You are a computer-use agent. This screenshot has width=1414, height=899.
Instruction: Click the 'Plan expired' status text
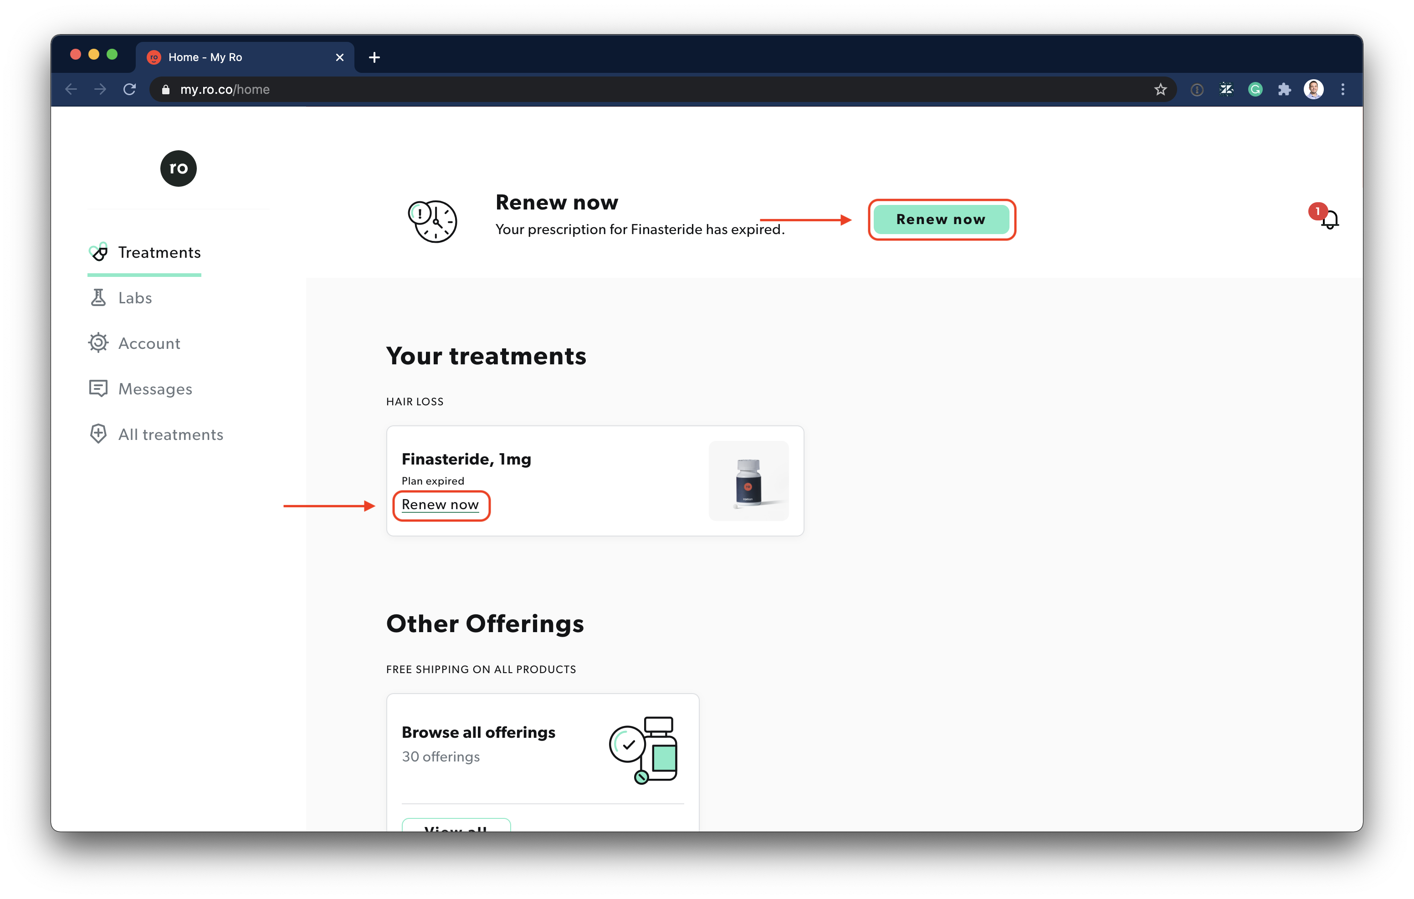[x=433, y=481]
